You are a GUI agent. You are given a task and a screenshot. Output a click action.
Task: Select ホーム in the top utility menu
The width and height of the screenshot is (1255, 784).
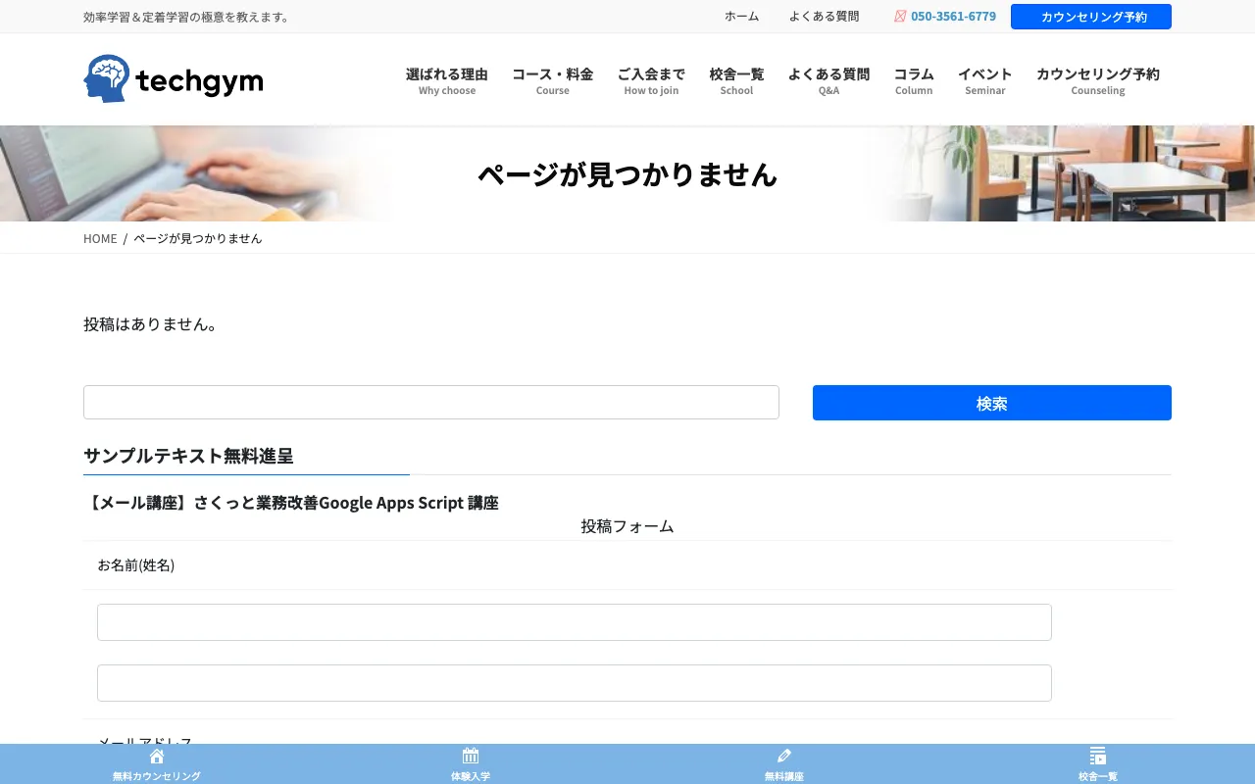tap(741, 16)
